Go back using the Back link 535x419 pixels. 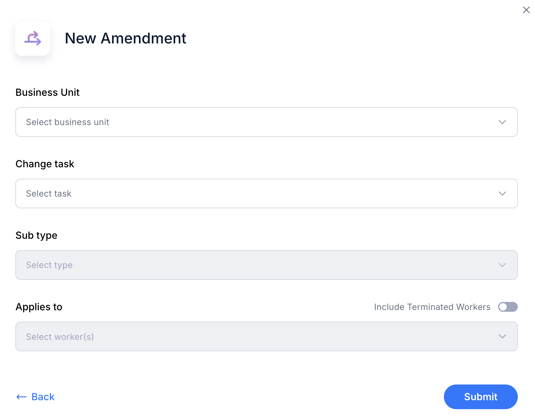[x=35, y=397]
